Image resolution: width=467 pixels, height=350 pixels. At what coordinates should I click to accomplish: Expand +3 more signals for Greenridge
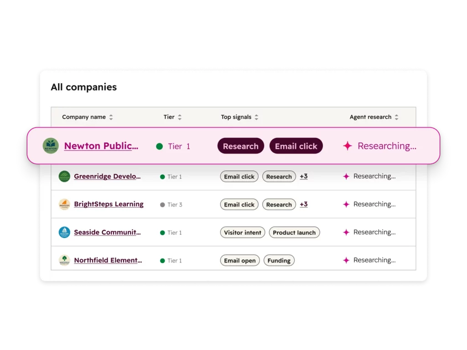[x=303, y=176]
